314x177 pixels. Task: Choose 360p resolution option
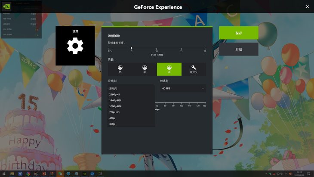131,124
